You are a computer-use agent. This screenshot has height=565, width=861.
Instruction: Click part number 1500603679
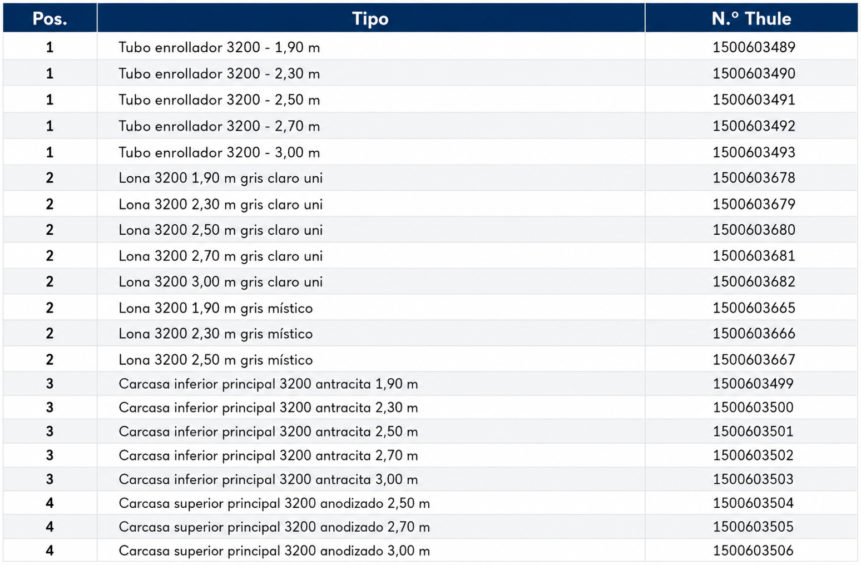pos(754,204)
